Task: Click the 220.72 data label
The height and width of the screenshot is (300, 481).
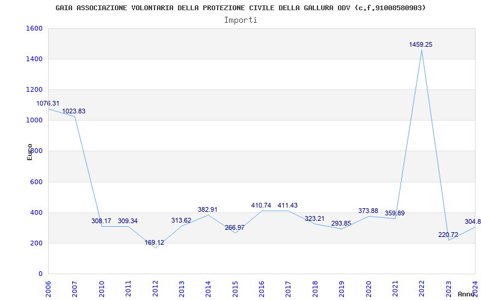Action: 448,235
